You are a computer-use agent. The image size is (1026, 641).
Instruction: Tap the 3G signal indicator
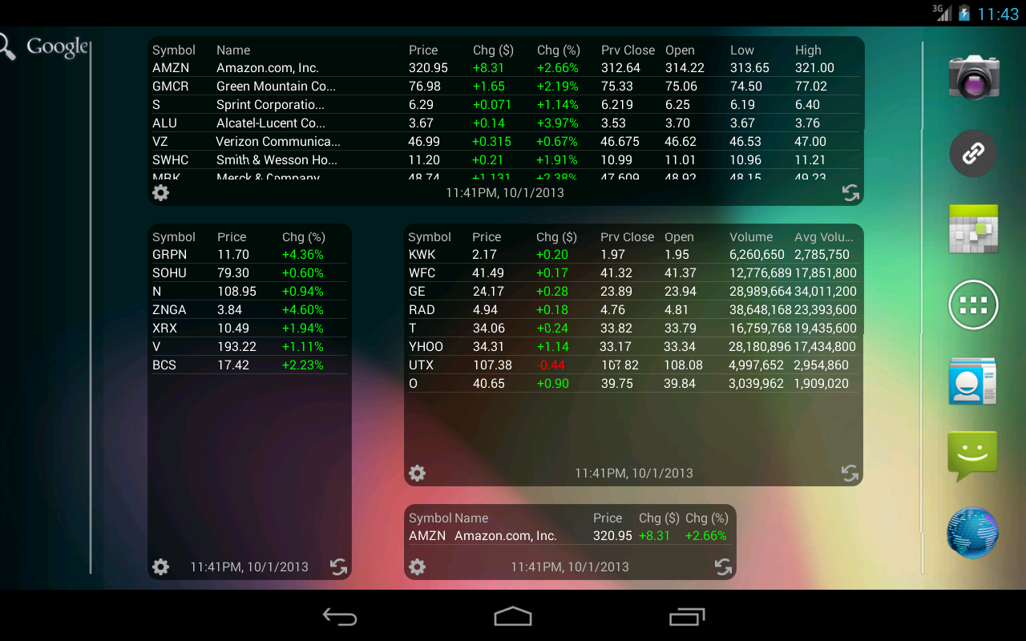click(x=942, y=12)
